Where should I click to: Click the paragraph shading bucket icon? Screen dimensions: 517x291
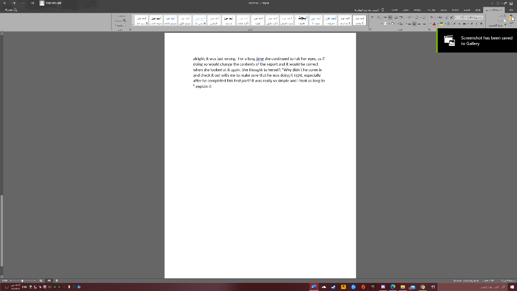[393, 24]
